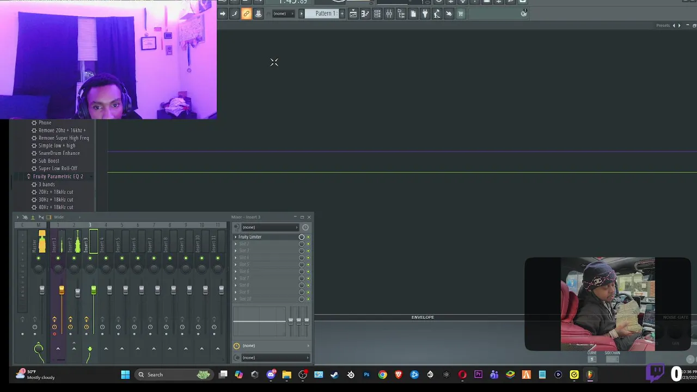The height and width of the screenshot is (392, 697).
Task: Open FL Studio taskbar icon
Action: point(590,375)
